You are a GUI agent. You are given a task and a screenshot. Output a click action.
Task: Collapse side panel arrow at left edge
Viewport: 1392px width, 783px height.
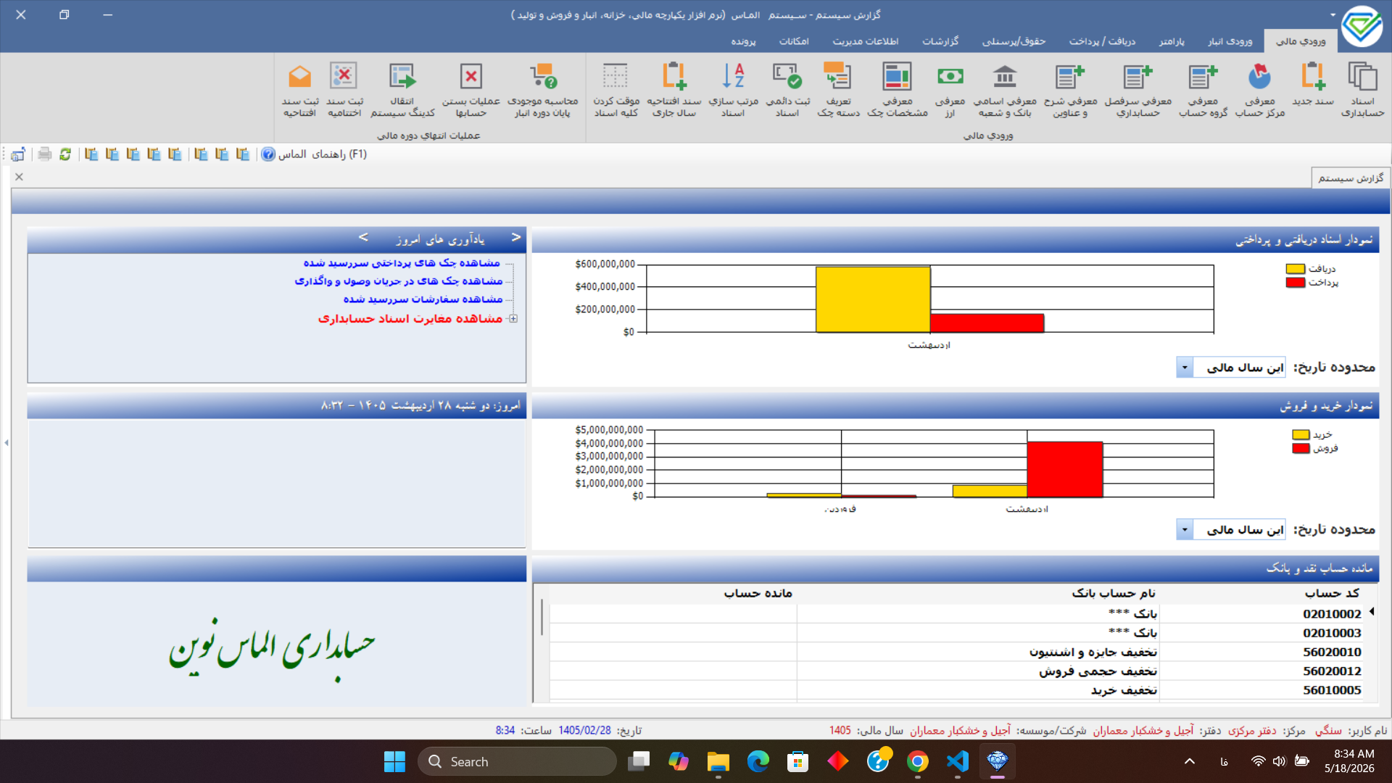click(7, 442)
